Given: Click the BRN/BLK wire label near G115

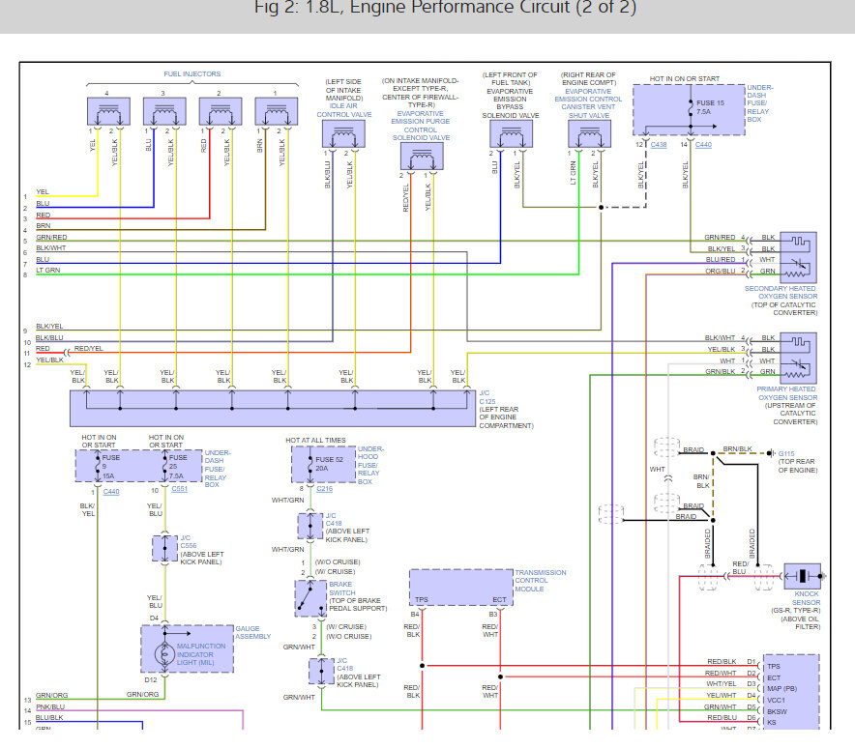Looking at the screenshot, I should click(737, 449).
